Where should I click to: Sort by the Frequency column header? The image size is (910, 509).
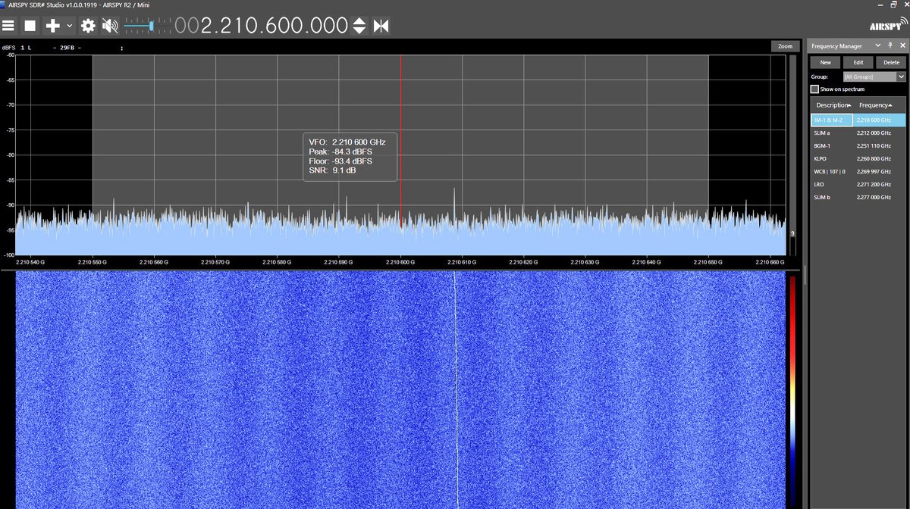pos(877,105)
